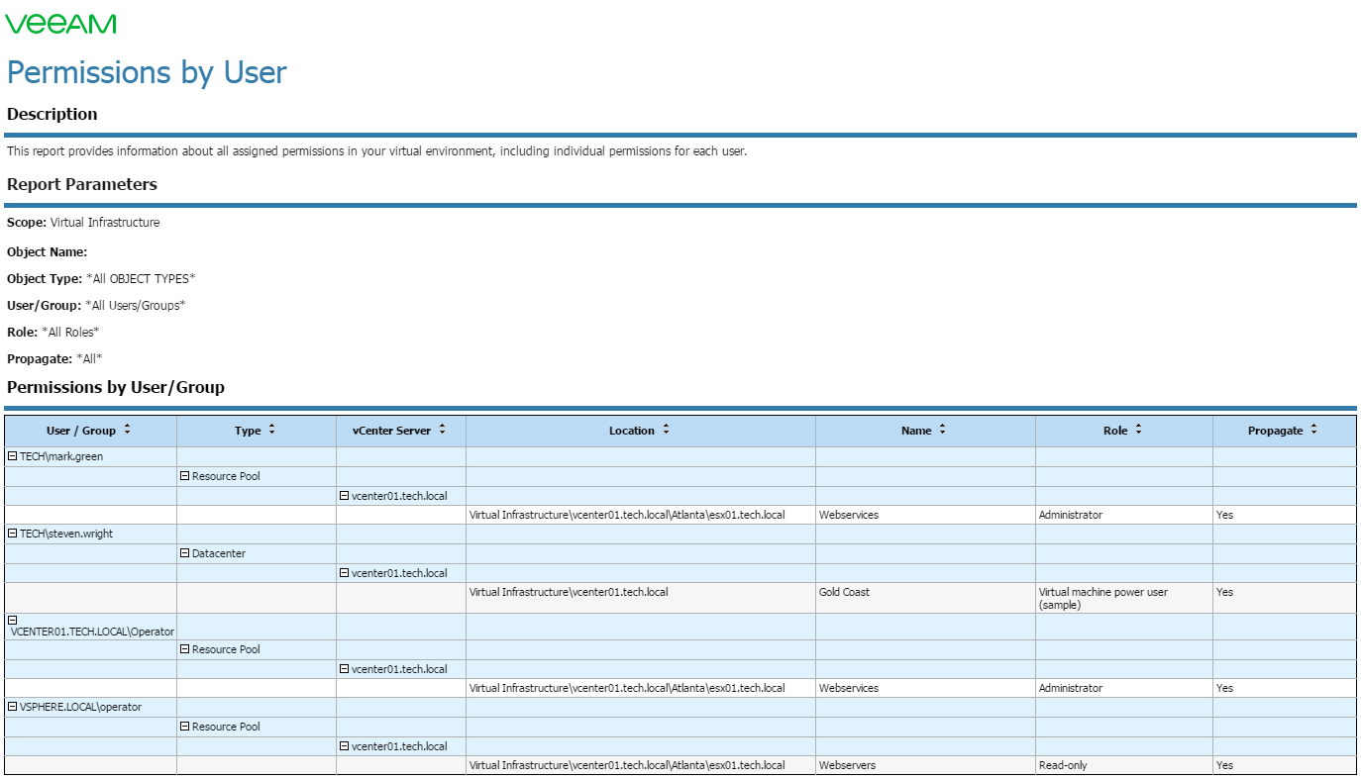Click 'Yes' propagate value in Read-only row

tap(1225, 765)
